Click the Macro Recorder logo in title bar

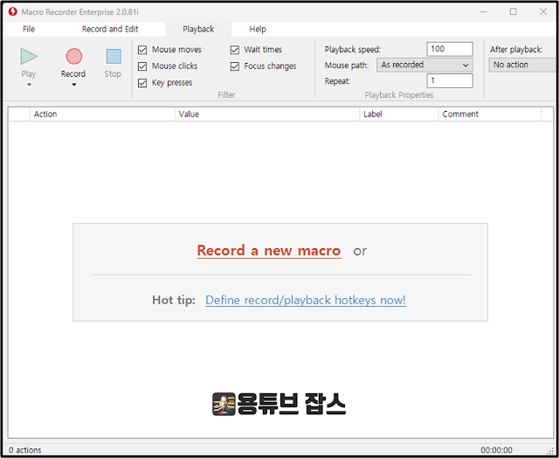(x=12, y=11)
